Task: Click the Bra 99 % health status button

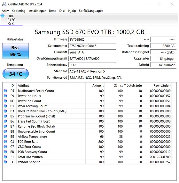Action: pos(16,51)
